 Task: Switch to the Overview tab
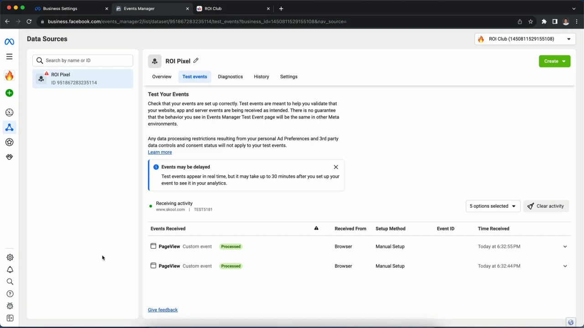(x=162, y=77)
